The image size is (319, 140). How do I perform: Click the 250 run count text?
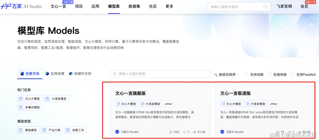(x=176, y=132)
